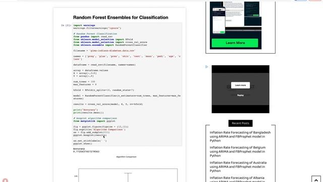The width and height of the screenshot is (323, 182).
Task: Click the Algorithm Comparison plot title
Action: click(x=126, y=157)
